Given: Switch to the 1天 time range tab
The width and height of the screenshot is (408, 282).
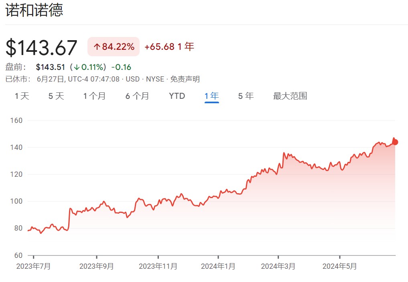Looking at the screenshot, I should pos(22,96).
